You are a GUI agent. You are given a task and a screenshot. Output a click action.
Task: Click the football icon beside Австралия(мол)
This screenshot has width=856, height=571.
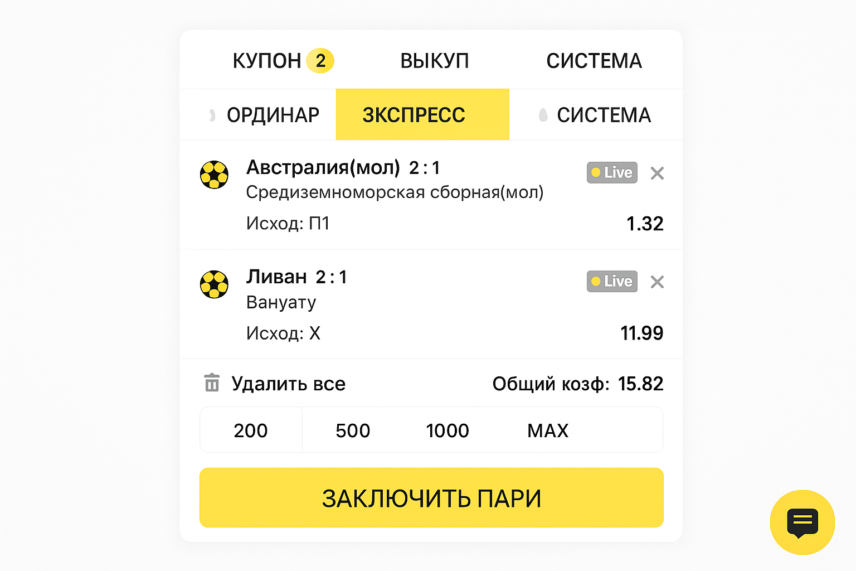[214, 175]
